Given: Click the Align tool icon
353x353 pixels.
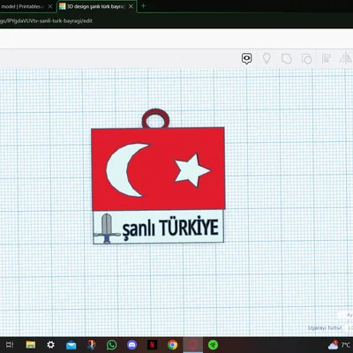Looking at the screenshot, I should tap(327, 58).
